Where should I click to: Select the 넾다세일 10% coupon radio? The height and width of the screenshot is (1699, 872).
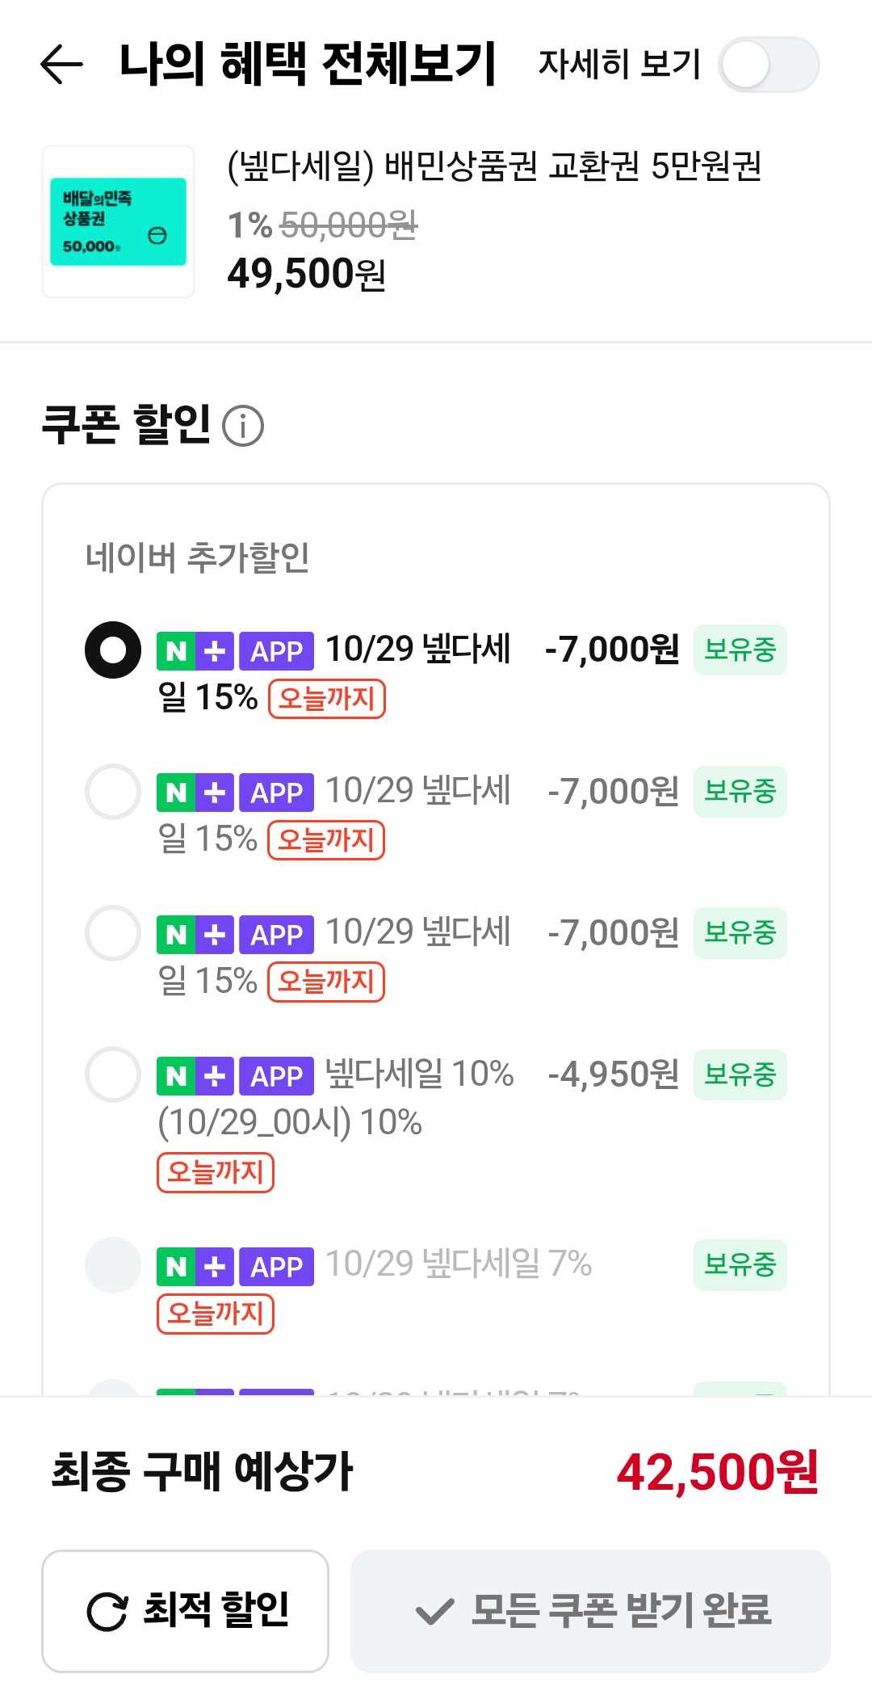pos(113,1074)
